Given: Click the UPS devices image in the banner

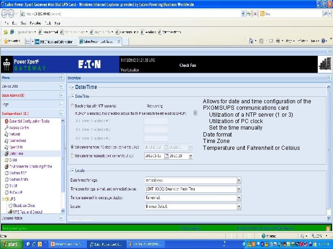Looking at the screenshot, I should [325, 65].
